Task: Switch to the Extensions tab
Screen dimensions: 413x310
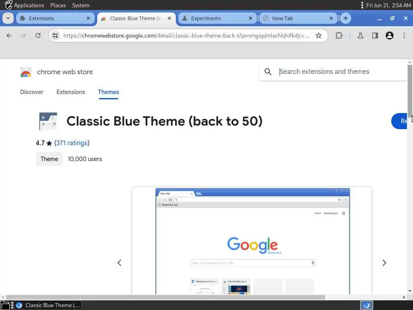Action: (x=53, y=18)
